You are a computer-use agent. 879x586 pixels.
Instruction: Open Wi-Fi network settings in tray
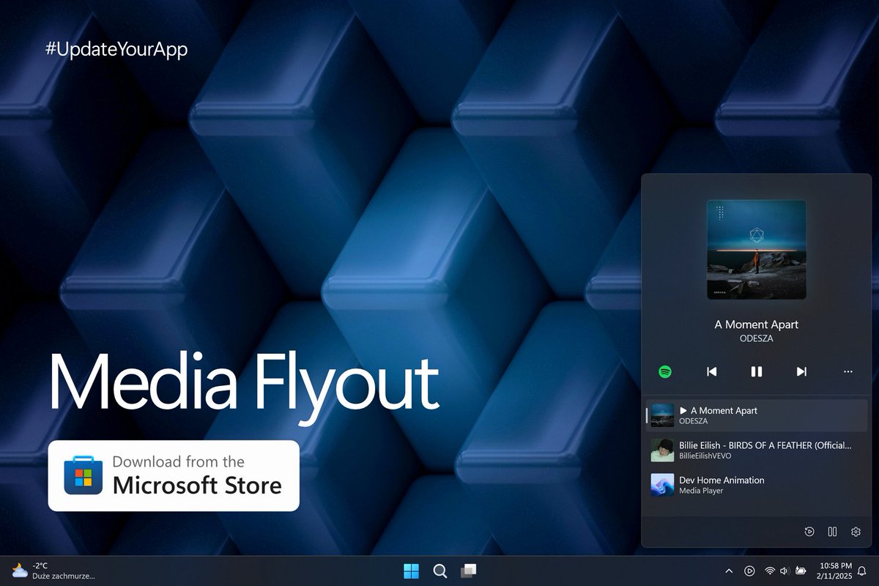[x=770, y=571]
